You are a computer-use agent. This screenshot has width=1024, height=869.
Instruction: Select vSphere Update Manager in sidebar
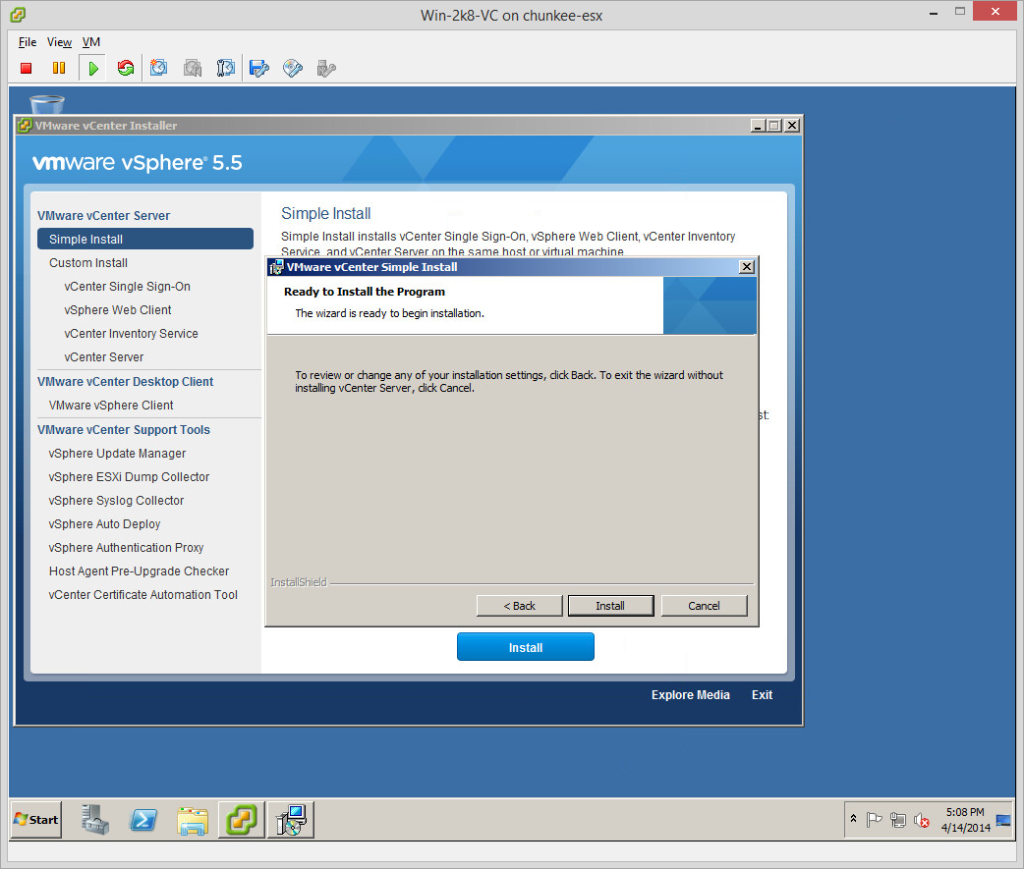click(117, 454)
